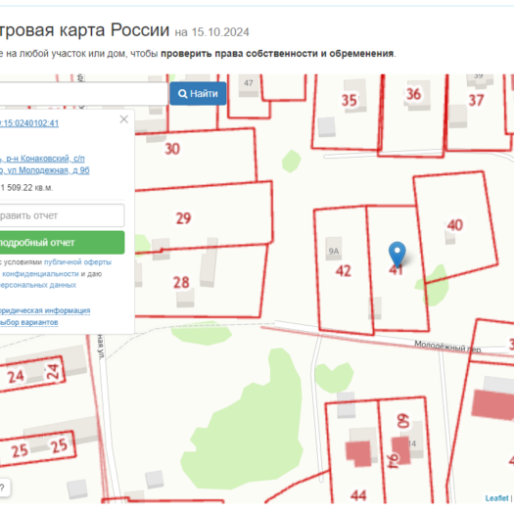Click the green подробный отчет button
Image resolution: width=514 pixels, height=514 pixels.
(x=62, y=242)
